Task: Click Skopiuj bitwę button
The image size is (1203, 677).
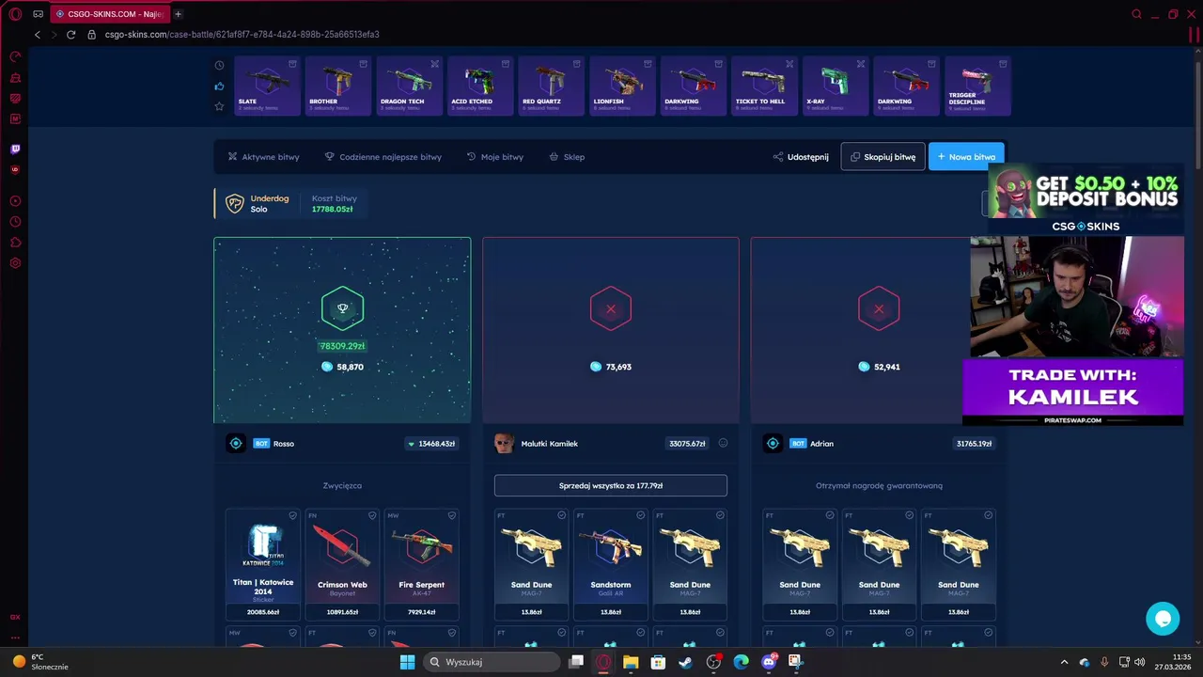Action: click(883, 157)
